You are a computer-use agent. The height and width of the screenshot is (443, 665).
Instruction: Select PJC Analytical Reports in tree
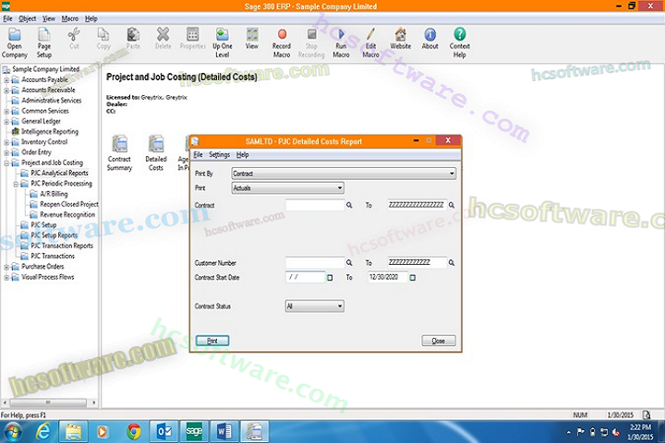pos(59,173)
